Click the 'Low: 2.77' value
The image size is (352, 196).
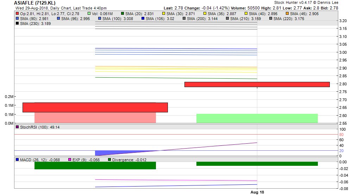point(292,8)
